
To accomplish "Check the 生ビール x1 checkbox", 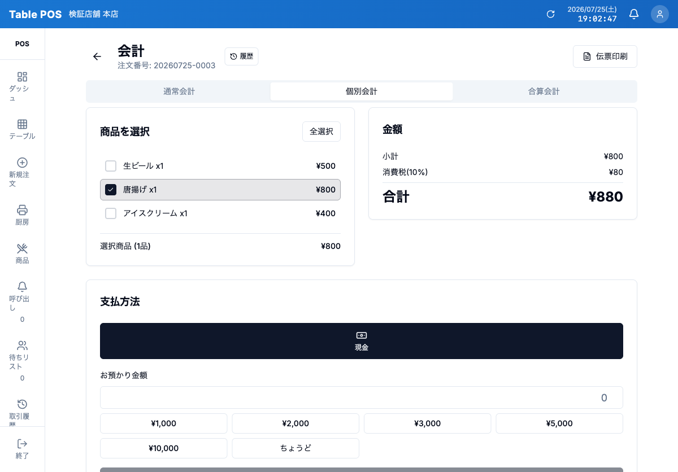I will point(111,166).
